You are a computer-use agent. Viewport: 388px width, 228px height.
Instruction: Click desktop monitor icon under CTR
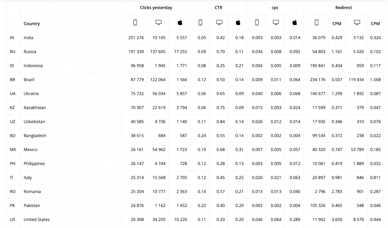(219, 23)
